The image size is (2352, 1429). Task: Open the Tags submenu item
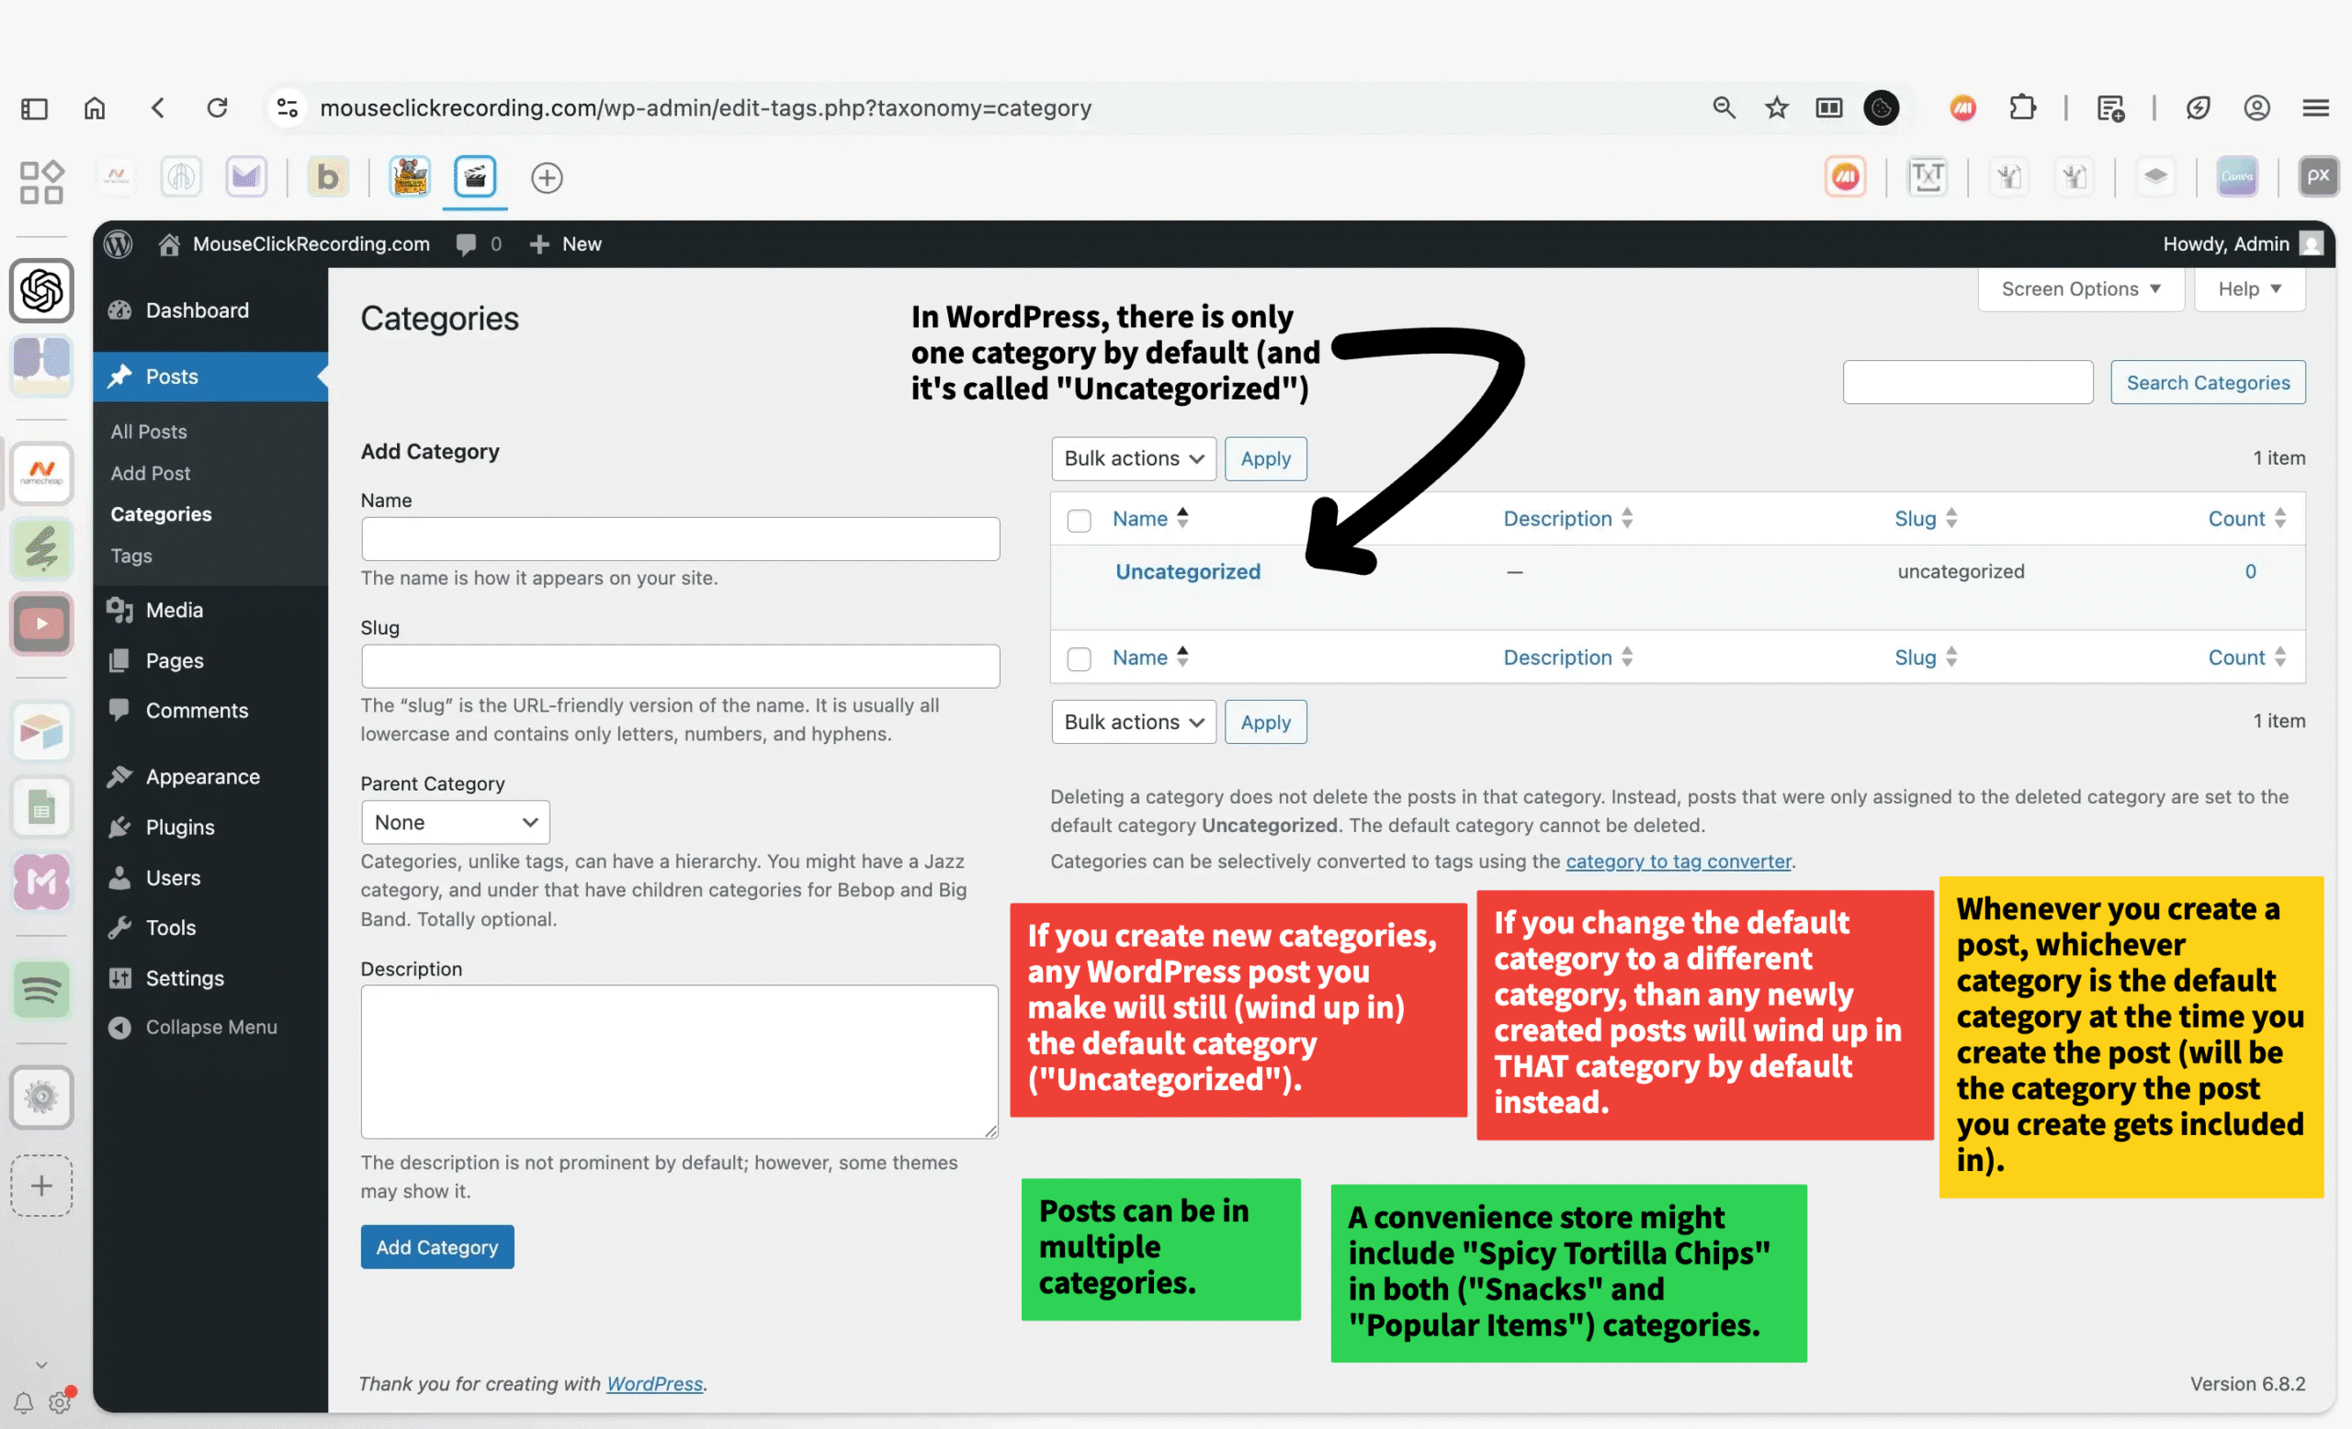[131, 556]
